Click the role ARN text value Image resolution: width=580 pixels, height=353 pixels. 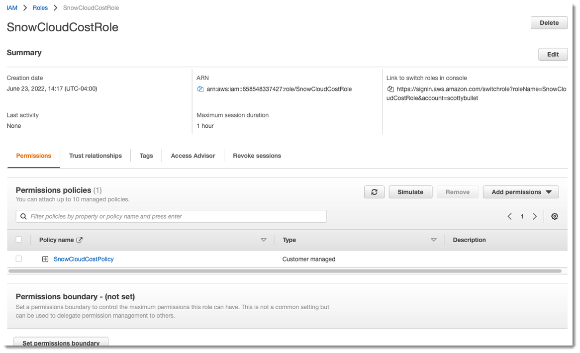279,89
